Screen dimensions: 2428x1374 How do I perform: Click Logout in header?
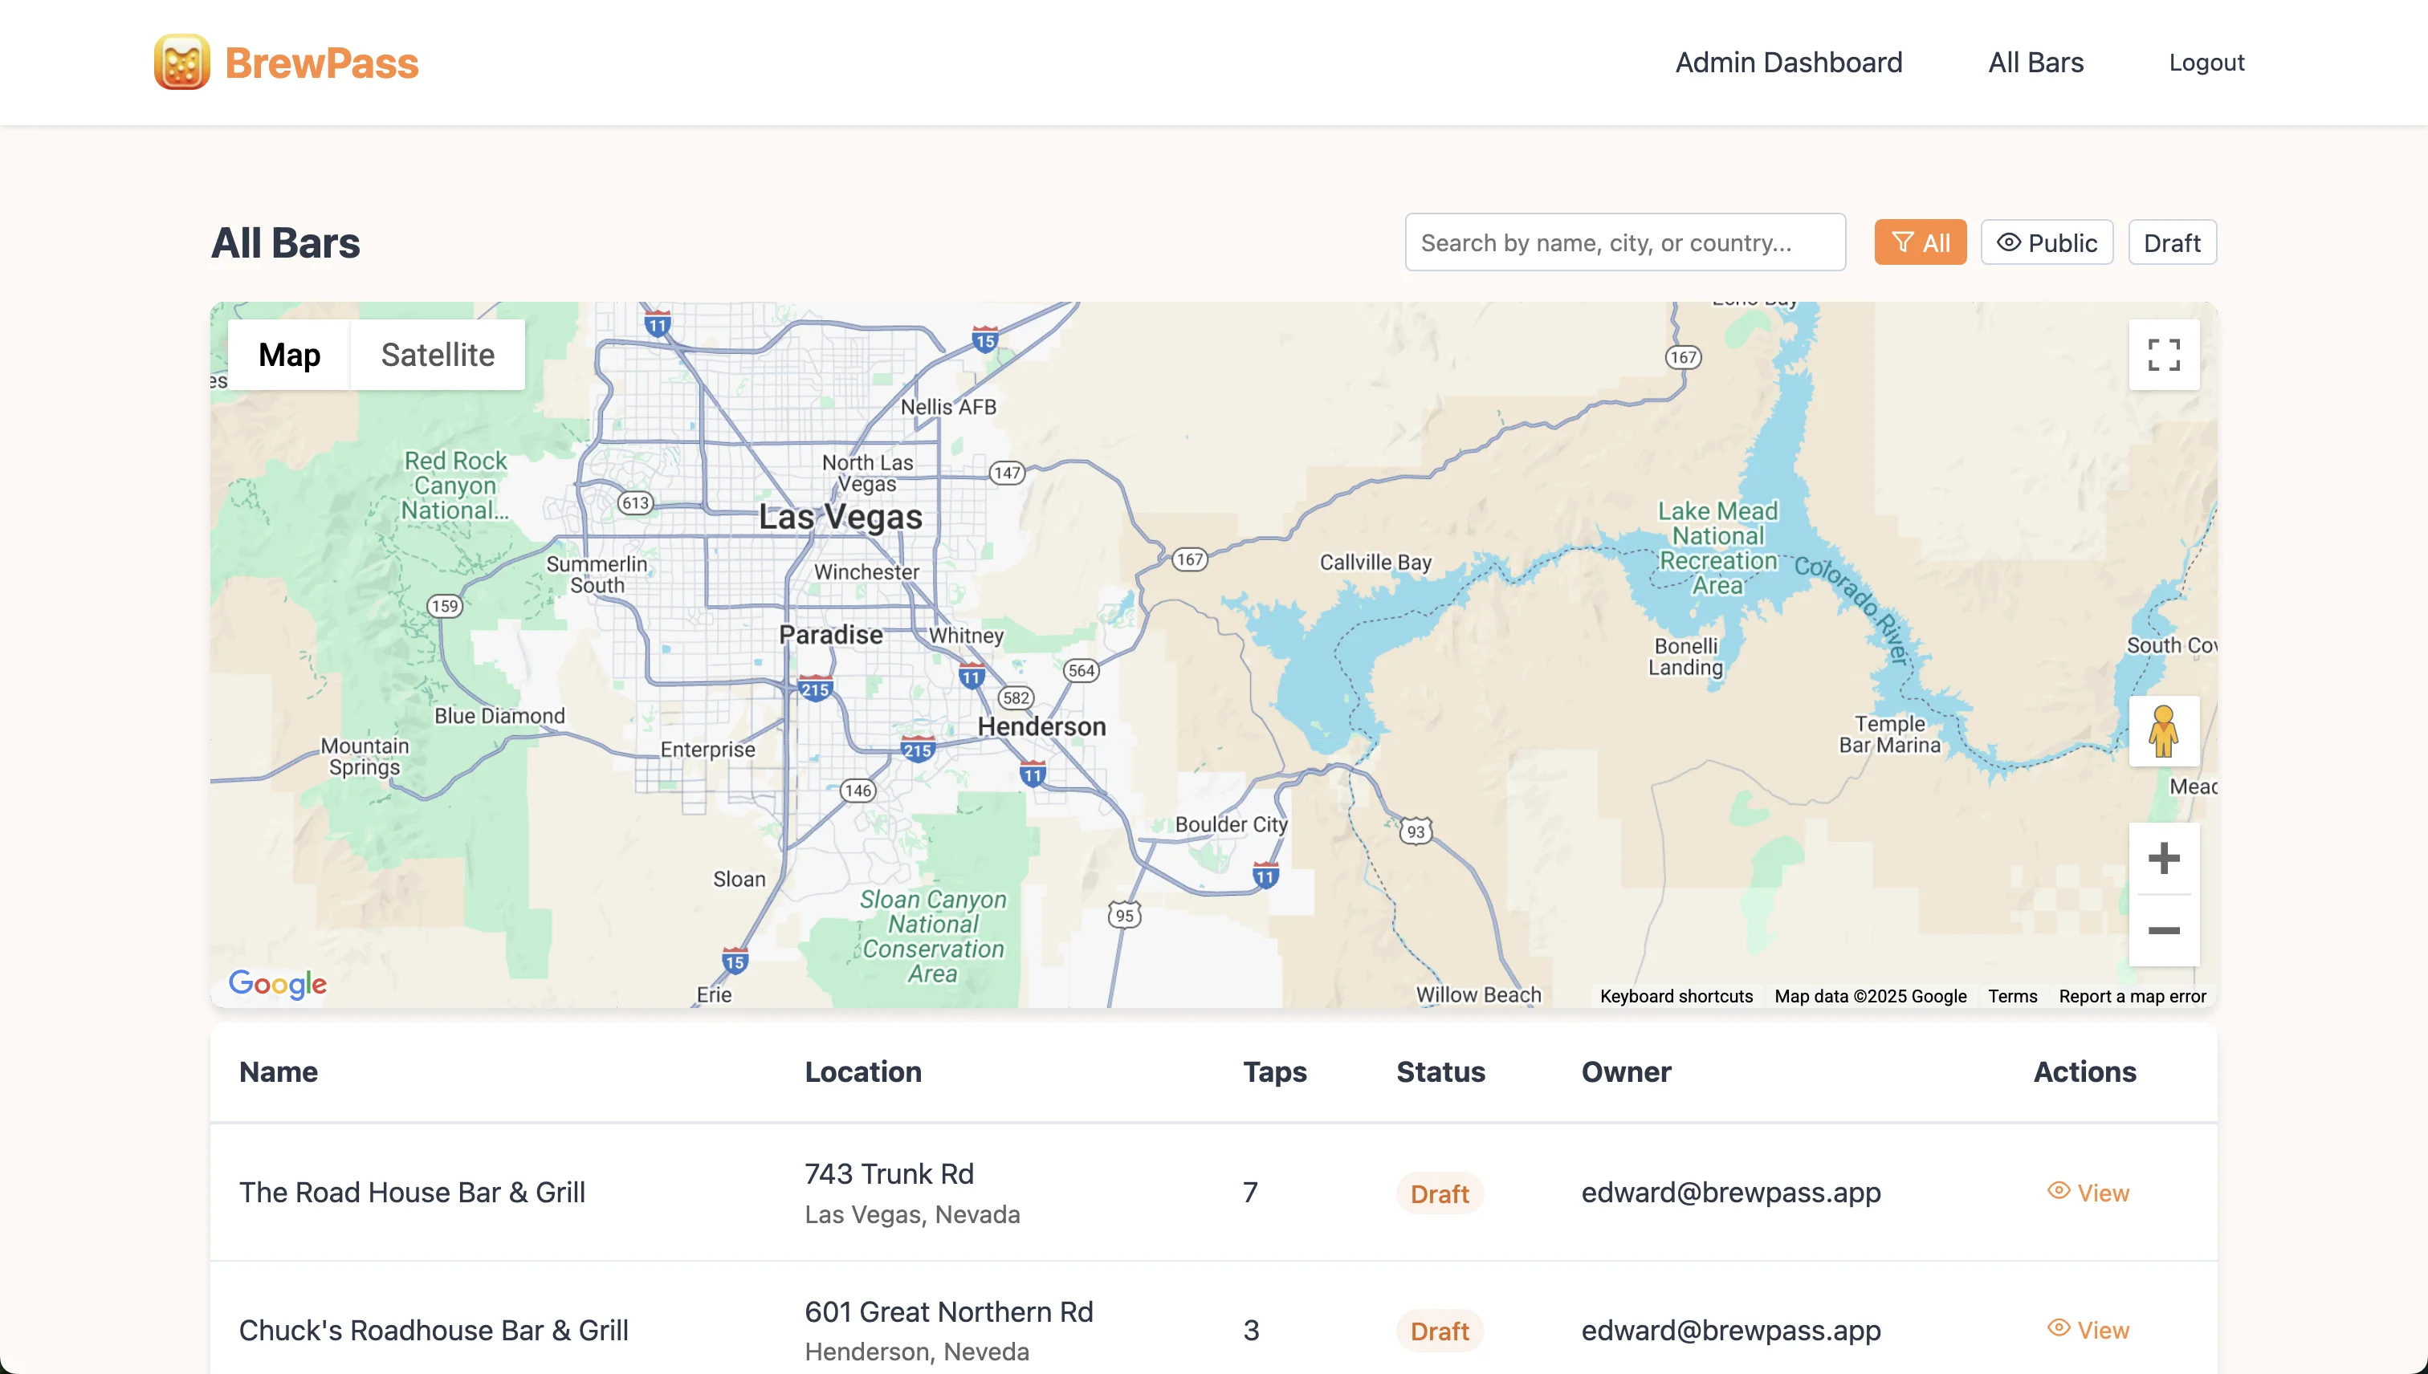click(x=2206, y=63)
